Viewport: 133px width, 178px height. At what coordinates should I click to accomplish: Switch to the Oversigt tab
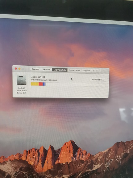point(35,69)
